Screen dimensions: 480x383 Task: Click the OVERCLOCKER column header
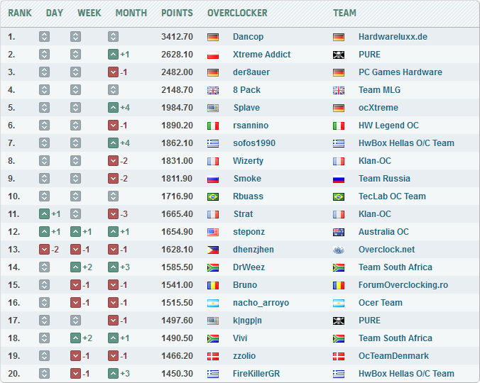click(x=237, y=13)
